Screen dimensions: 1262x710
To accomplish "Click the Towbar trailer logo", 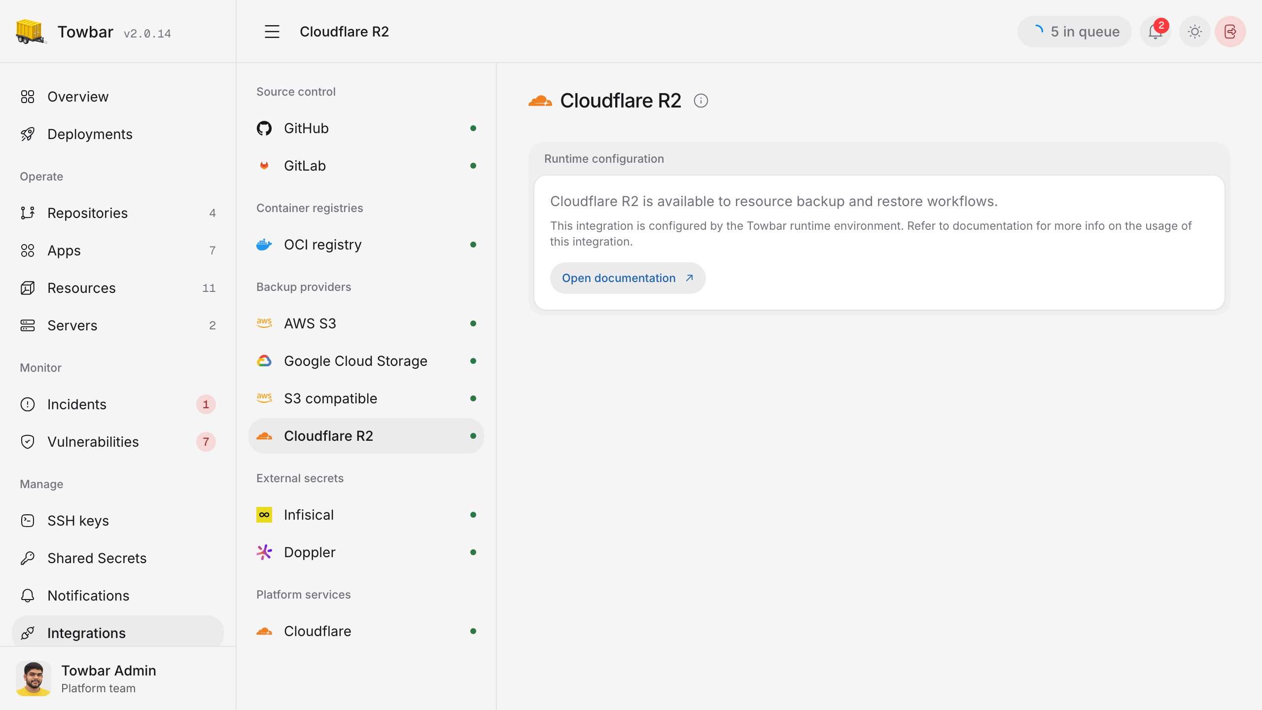I will tap(31, 32).
